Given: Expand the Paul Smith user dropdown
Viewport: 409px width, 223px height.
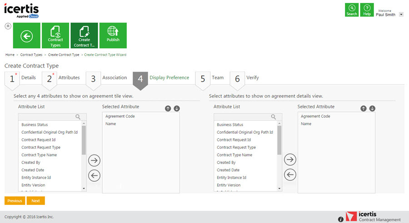Looking at the screenshot, I should (401, 15).
